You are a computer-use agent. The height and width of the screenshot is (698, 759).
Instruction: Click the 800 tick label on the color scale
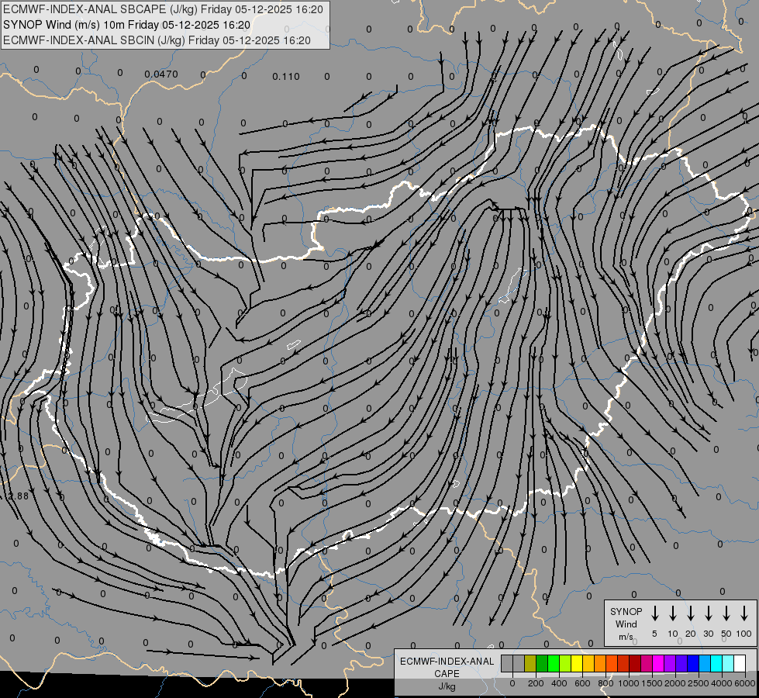click(x=605, y=683)
